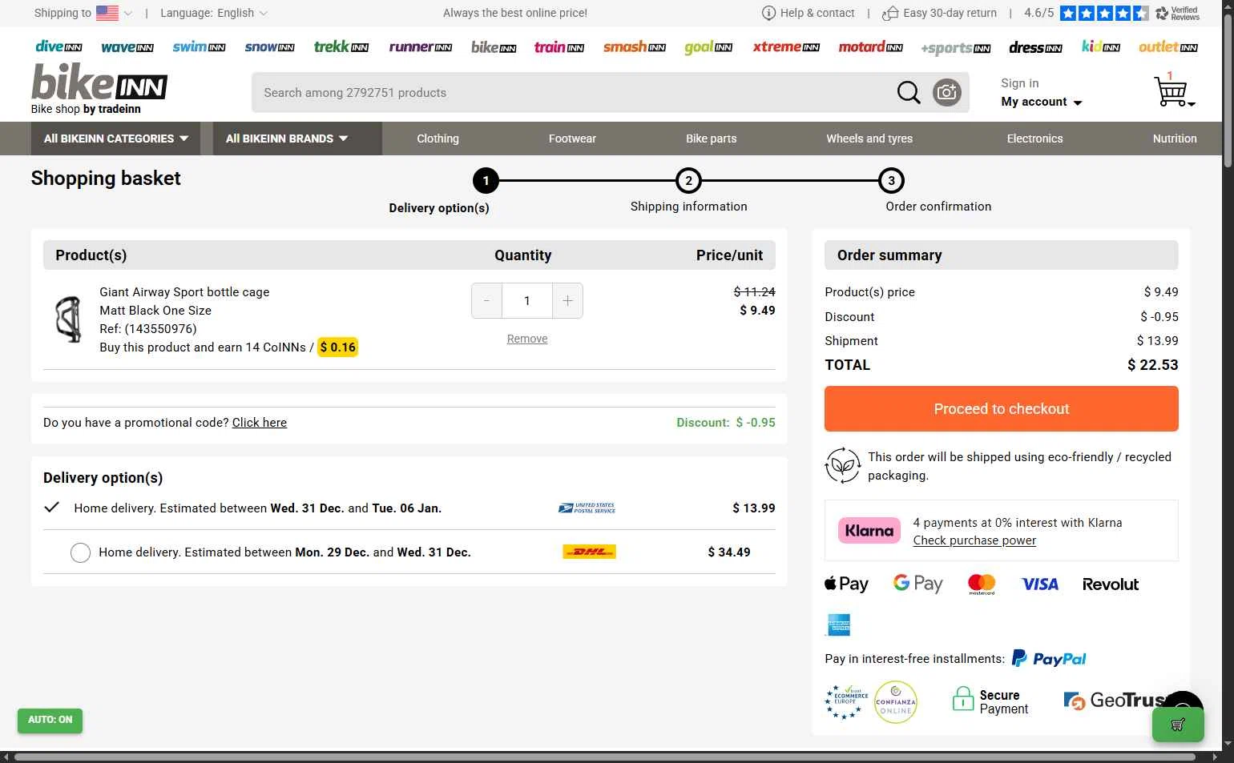
Task: Decrease quantity with the minus button
Action: point(486,301)
